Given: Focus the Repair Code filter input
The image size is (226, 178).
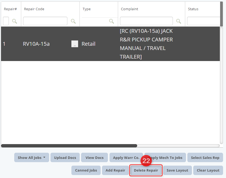Looking at the screenshot, I should 45,21.
